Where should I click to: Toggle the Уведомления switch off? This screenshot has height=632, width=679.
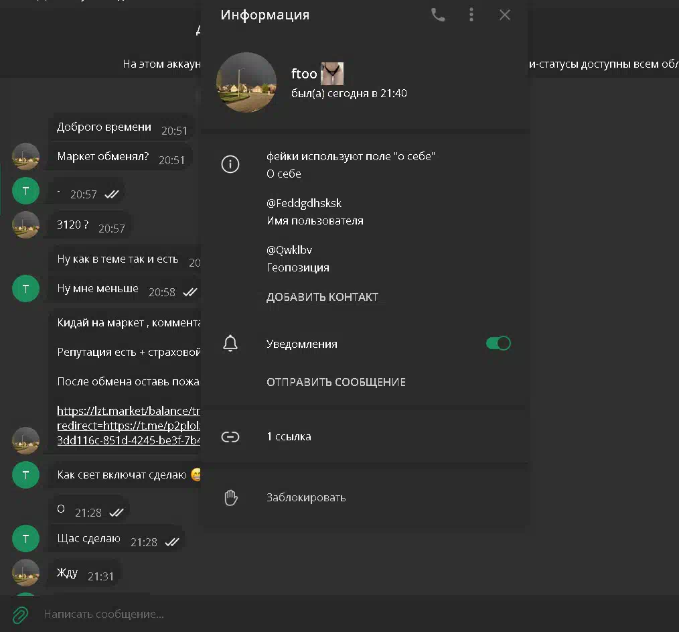498,343
